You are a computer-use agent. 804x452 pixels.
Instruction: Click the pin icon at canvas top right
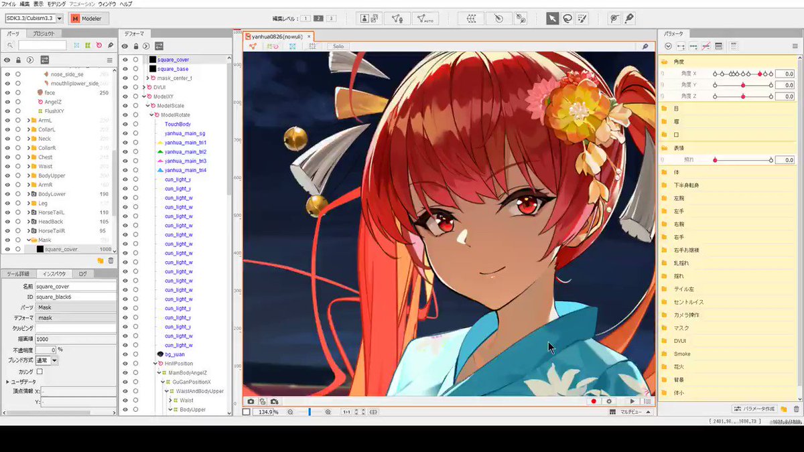pos(645,46)
